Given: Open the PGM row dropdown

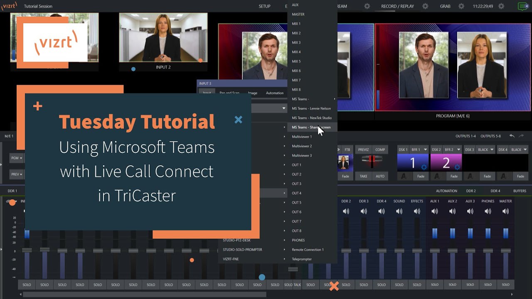Looking at the screenshot, I should click(x=17, y=158).
